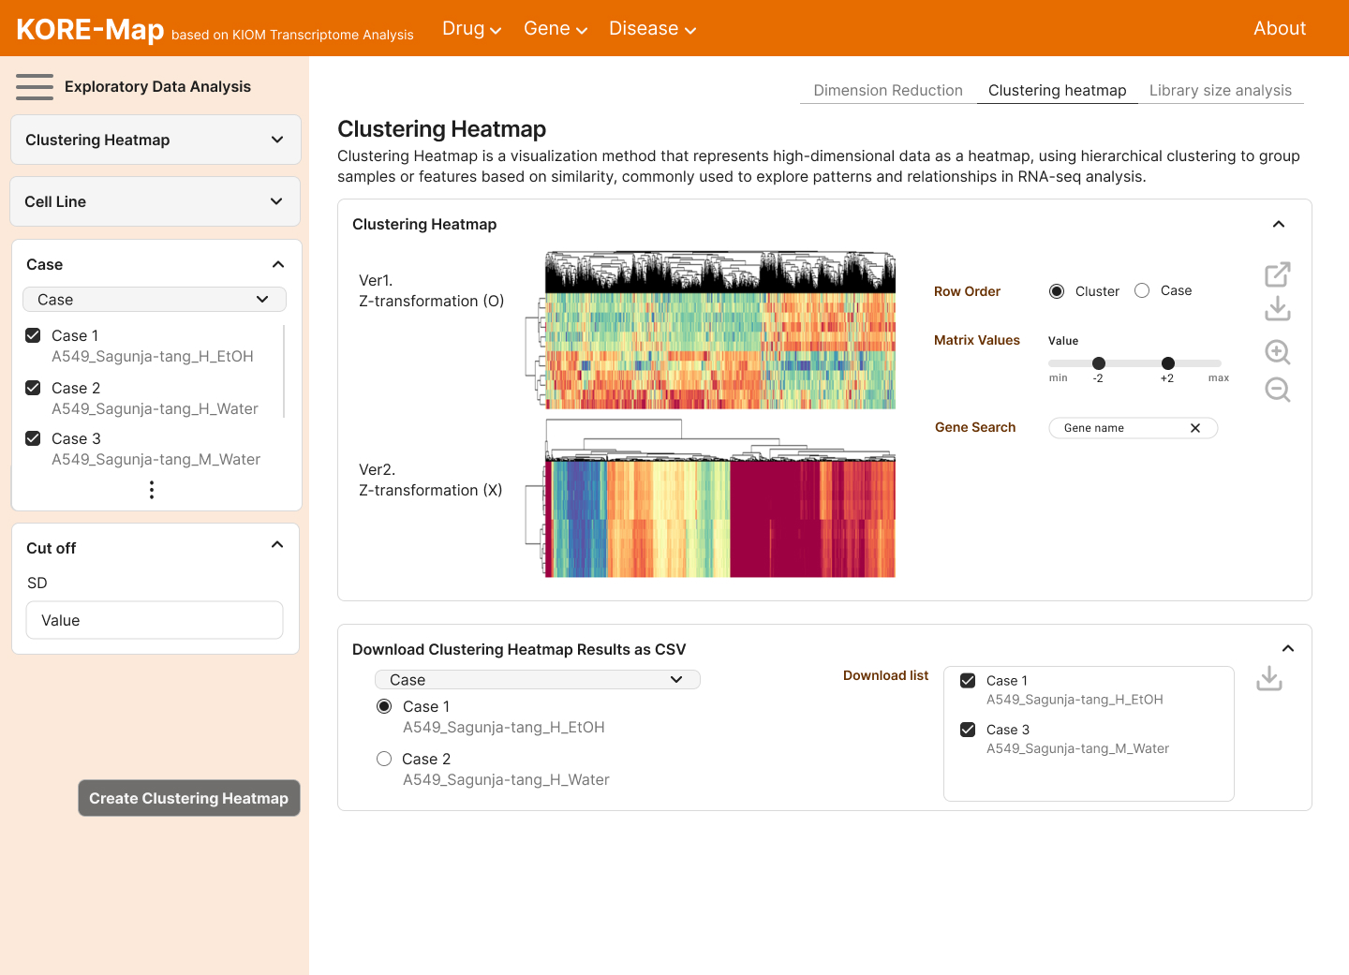Open the Drug menu
The height and width of the screenshot is (975, 1349).
point(471,29)
